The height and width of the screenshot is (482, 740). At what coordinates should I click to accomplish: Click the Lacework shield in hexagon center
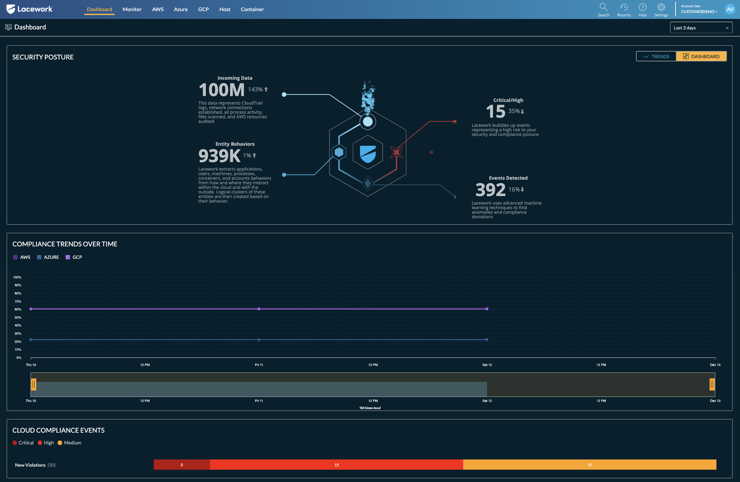click(x=368, y=154)
